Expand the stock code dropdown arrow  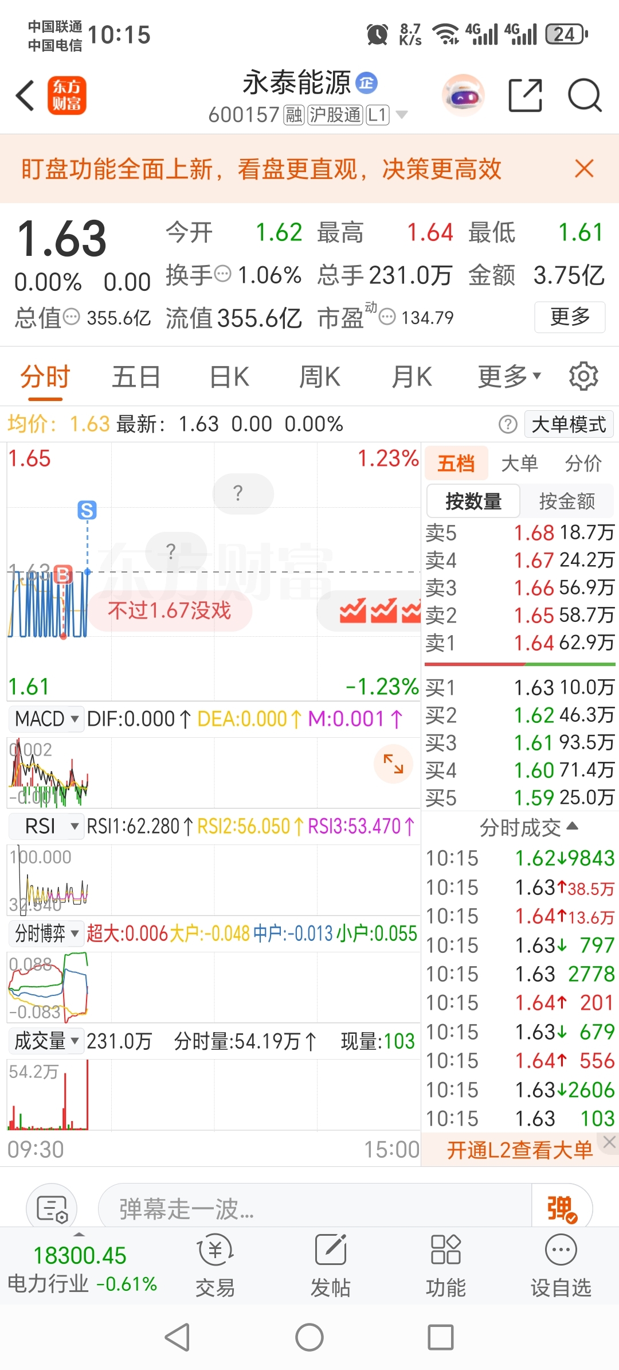pos(402,115)
